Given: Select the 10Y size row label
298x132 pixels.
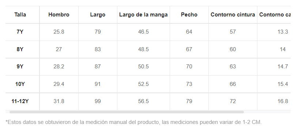Looking at the screenshot, I should coord(20,84).
